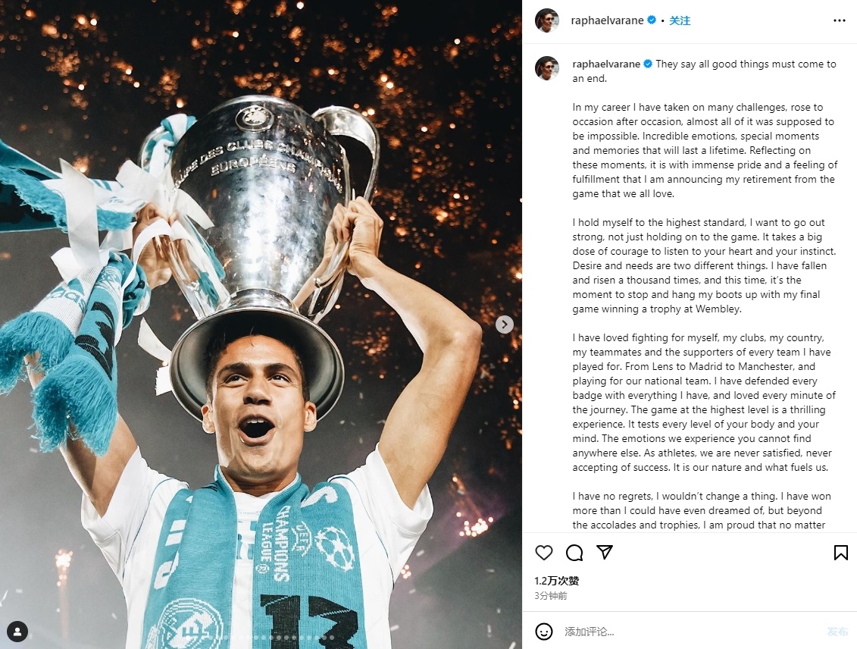Open raphaelvarane profile picture in header

pos(547,20)
